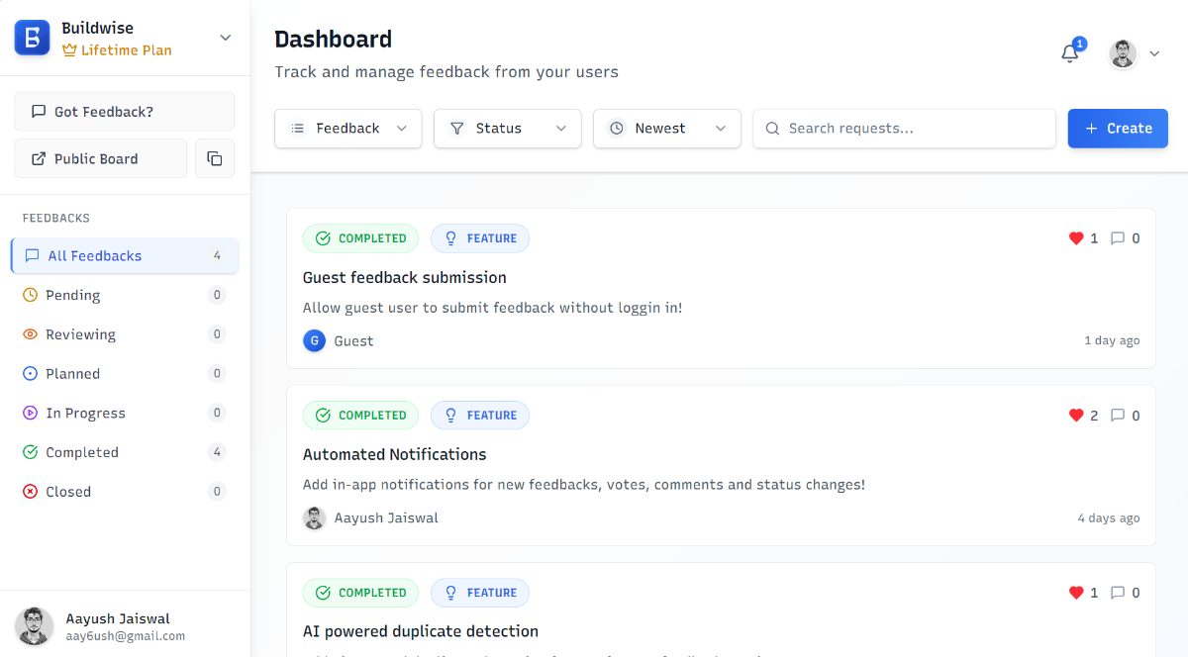
Task: Select Pending in the feedbacks sidebar
Action: pyautogui.click(x=73, y=295)
